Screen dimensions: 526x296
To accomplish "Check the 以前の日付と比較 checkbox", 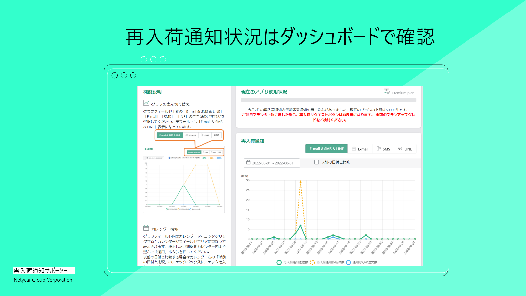I will 316,162.
